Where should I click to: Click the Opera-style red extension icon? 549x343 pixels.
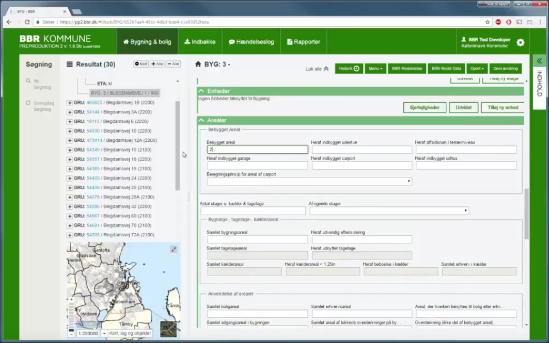(509, 22)
